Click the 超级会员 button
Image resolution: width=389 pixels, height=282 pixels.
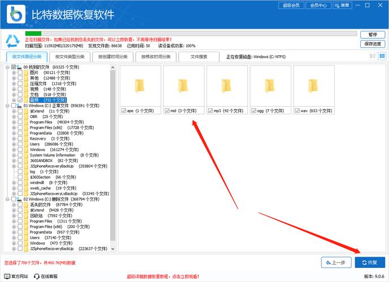click(x=291, y=5)
